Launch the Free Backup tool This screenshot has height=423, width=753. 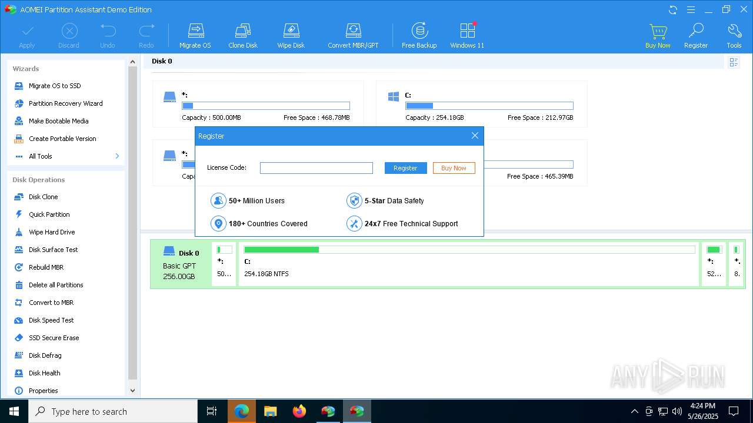pos(419,36)
